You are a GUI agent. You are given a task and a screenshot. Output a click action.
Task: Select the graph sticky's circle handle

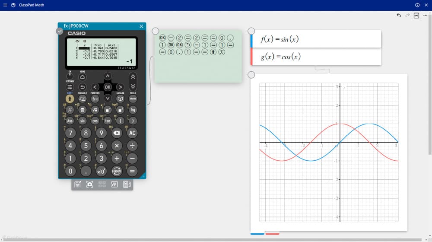[251, 75]
